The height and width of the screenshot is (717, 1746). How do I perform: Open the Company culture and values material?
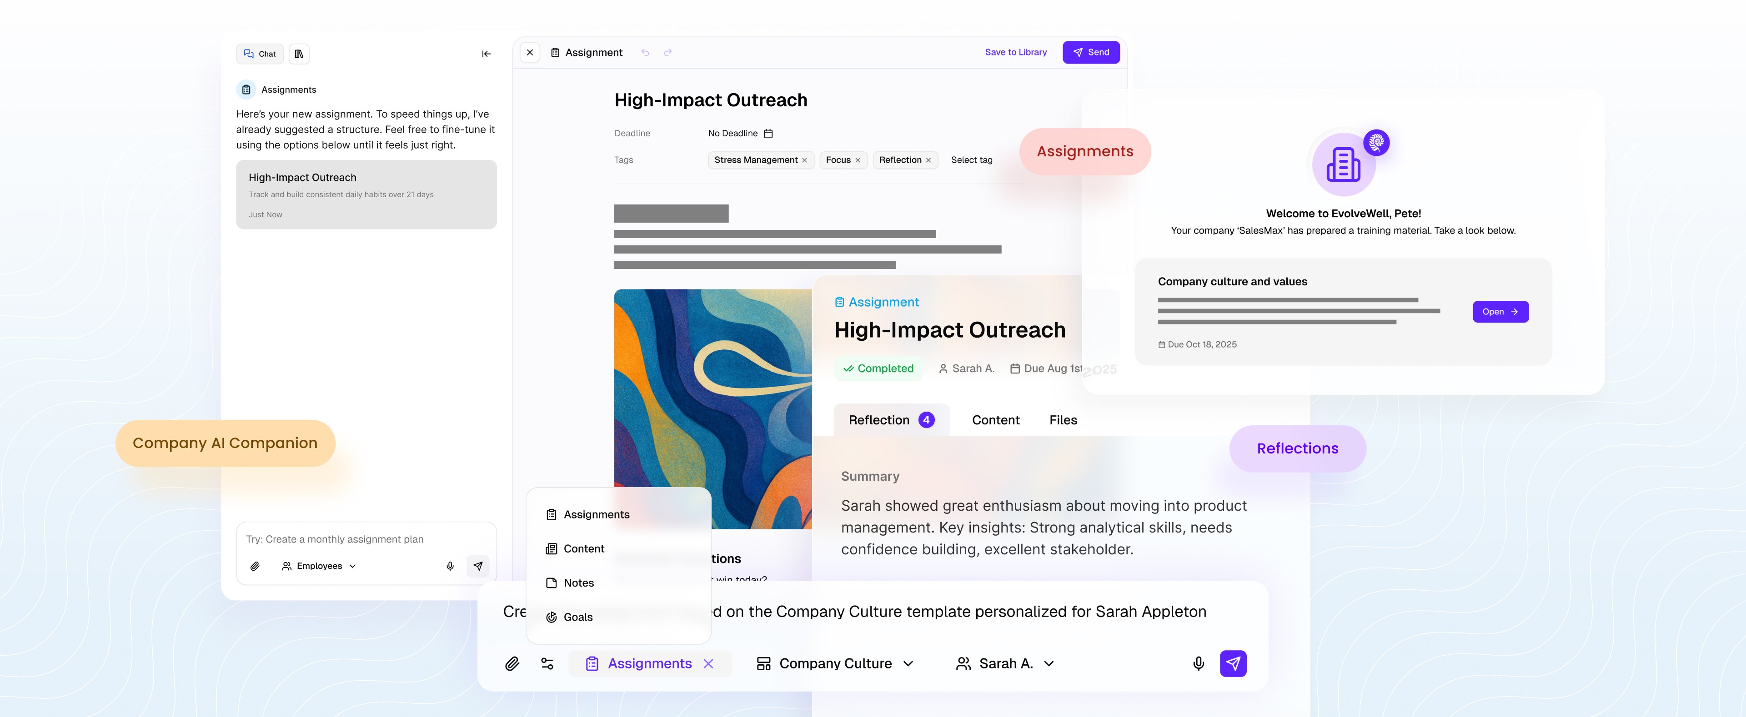1500,311
